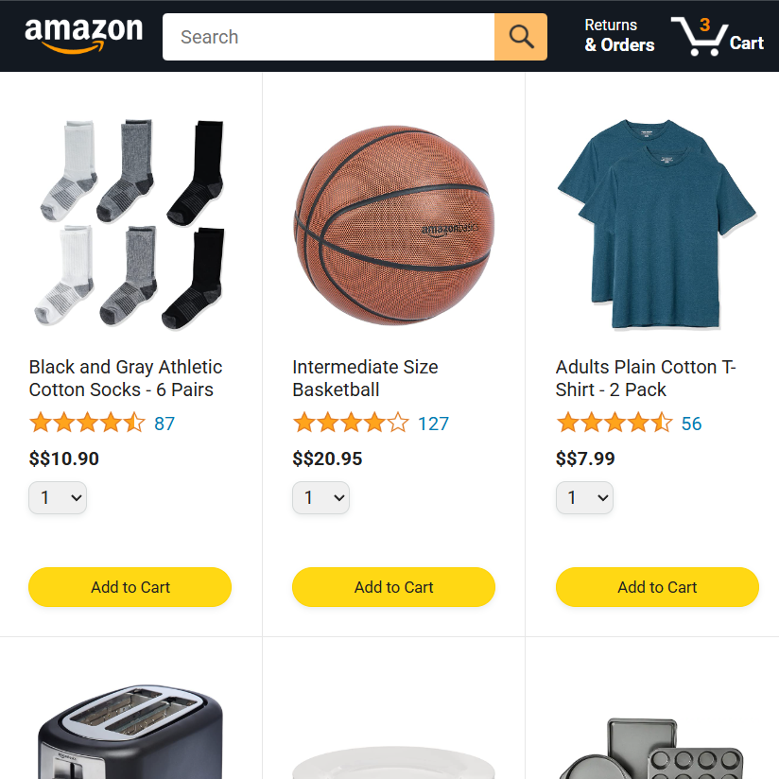View the blue T-shirt product image
This screenshot has width=779, height=779.
click(657, 223)
